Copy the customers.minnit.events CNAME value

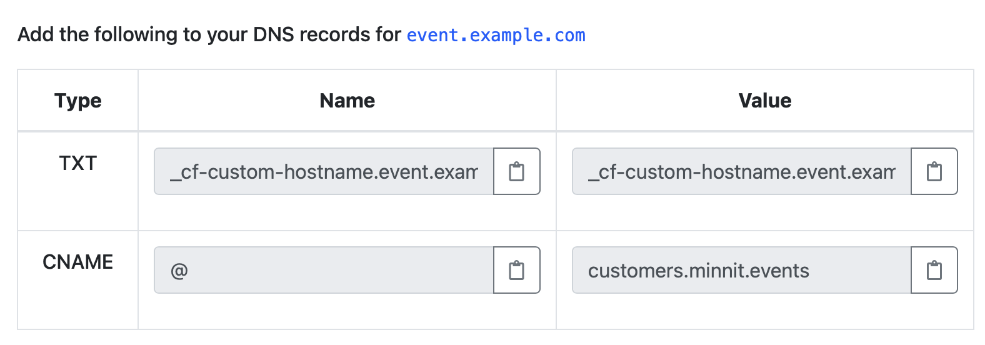click(934, 270)
